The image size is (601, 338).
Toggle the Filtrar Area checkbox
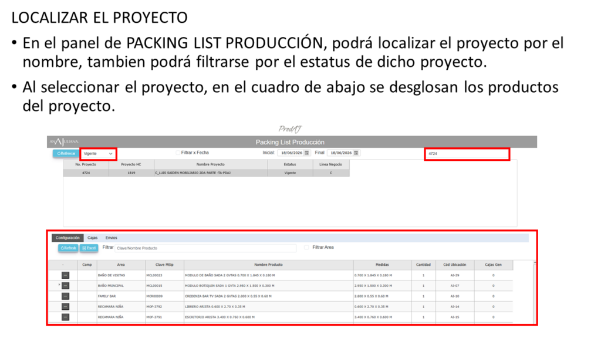306,248
